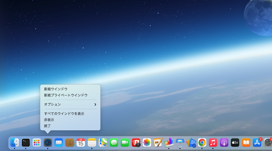This screenshot has width=272, height=151.
Task: Open Google Chrome from the Dock
Action: [202, 143]
